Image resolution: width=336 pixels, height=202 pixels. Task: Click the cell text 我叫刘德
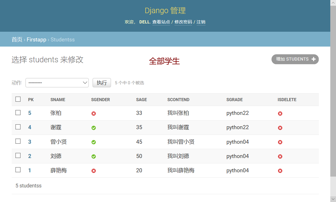point(178,156)
